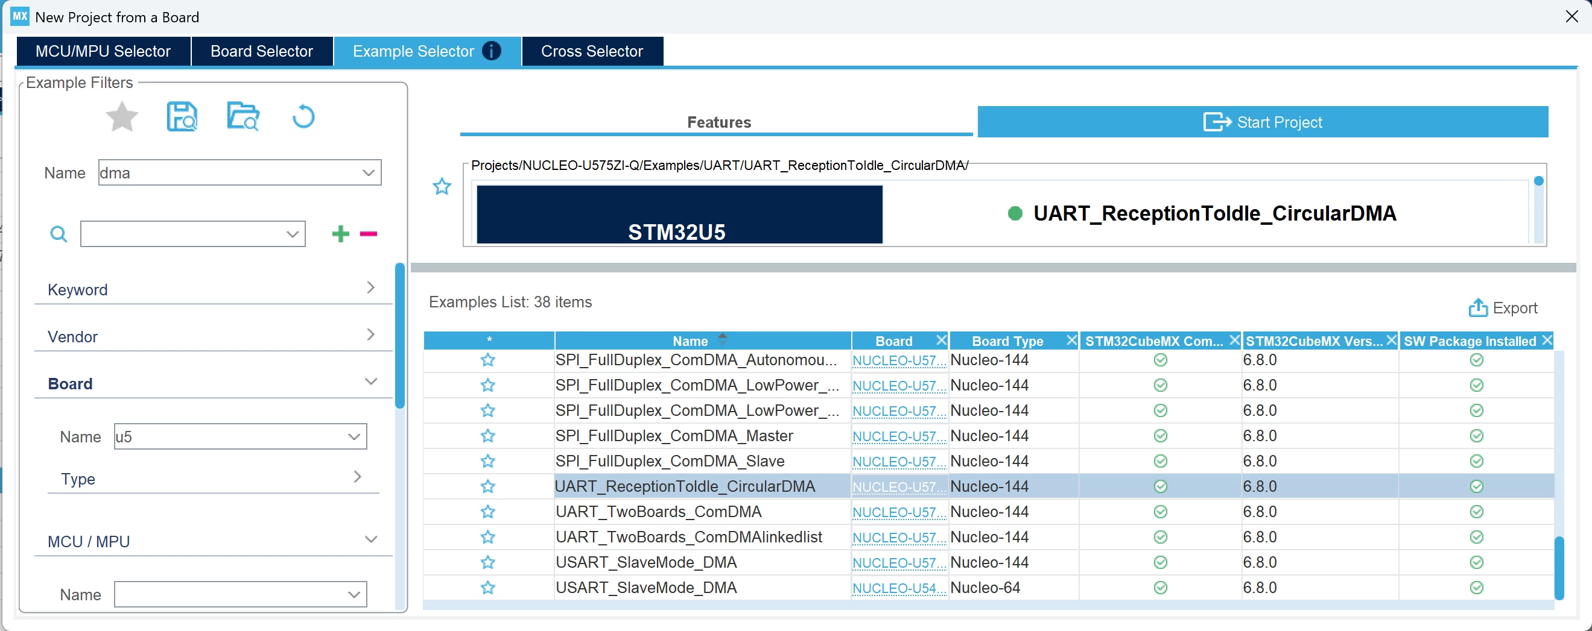Screen dimensions: 1592x631
Task: Click the Start Project arrow icon
Action: pos(1217,122)
